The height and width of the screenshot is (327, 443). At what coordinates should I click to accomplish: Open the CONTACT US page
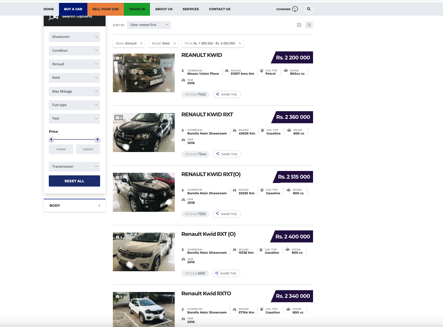(219, 9)
